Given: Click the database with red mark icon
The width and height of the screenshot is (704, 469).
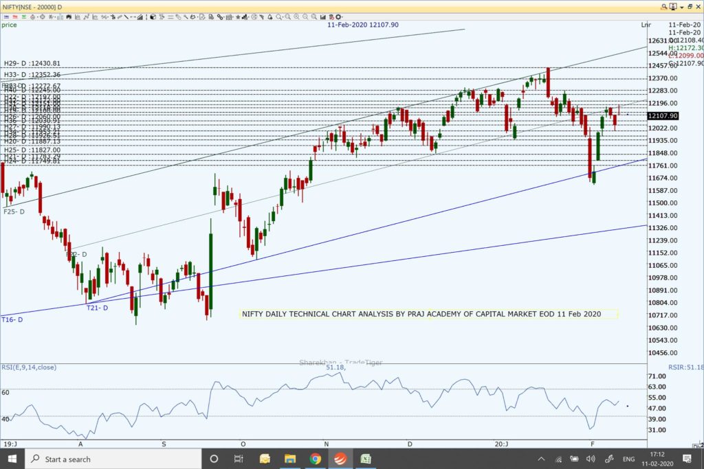Looking at the screenshot, I should click(x=332, y=17).
